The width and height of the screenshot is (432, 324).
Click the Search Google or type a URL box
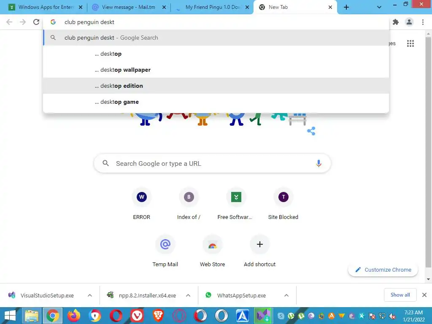(212, 163)
